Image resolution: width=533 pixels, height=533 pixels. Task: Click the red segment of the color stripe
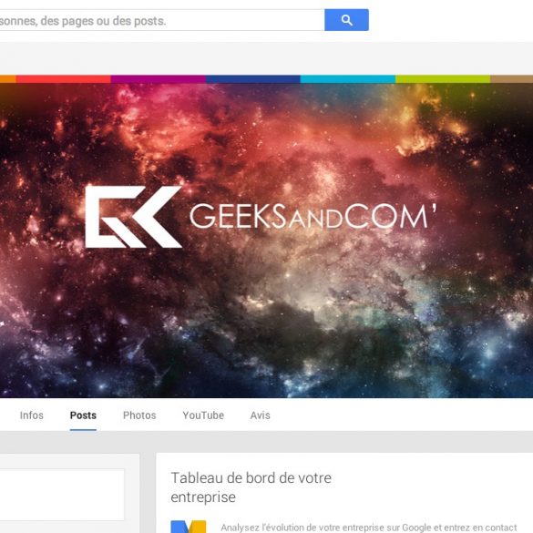click(x=64, y=79)
